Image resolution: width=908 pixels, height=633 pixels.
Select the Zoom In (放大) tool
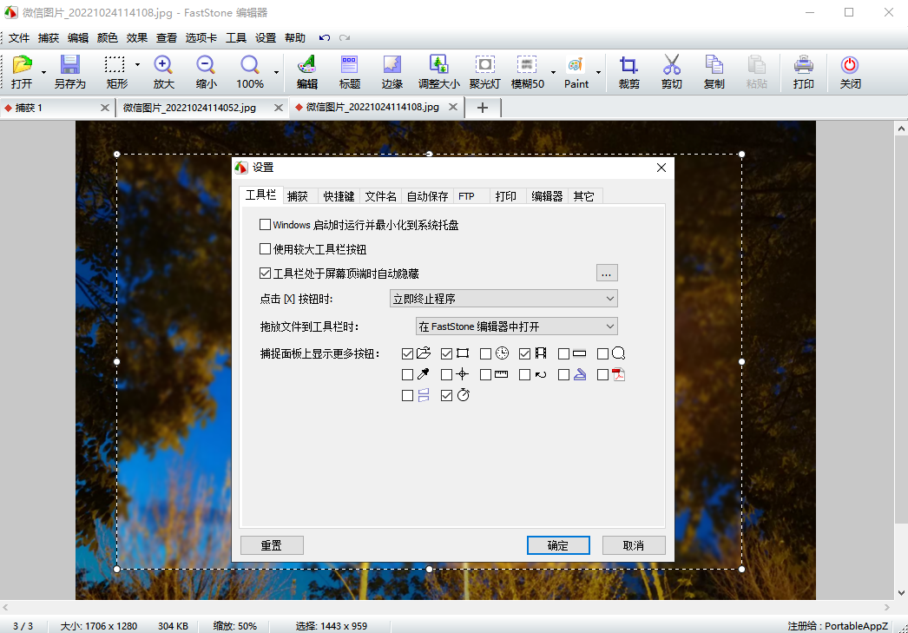163,66
